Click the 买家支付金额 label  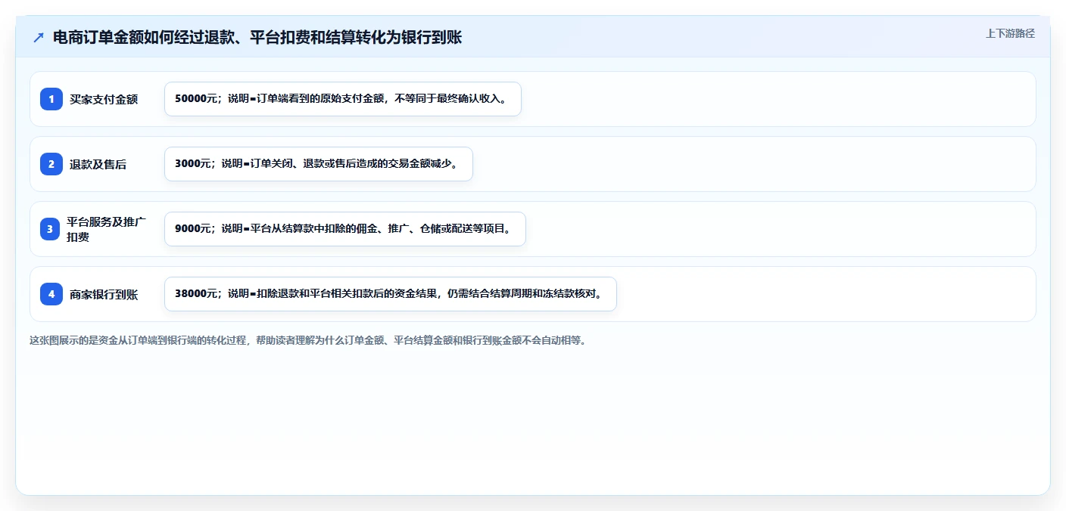tap(104, 99)
